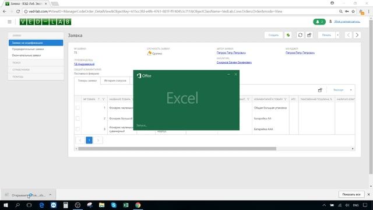Close the downloads bar
Image resolution: width=373 pixels, height=210 pixels.
click(369, 194)
